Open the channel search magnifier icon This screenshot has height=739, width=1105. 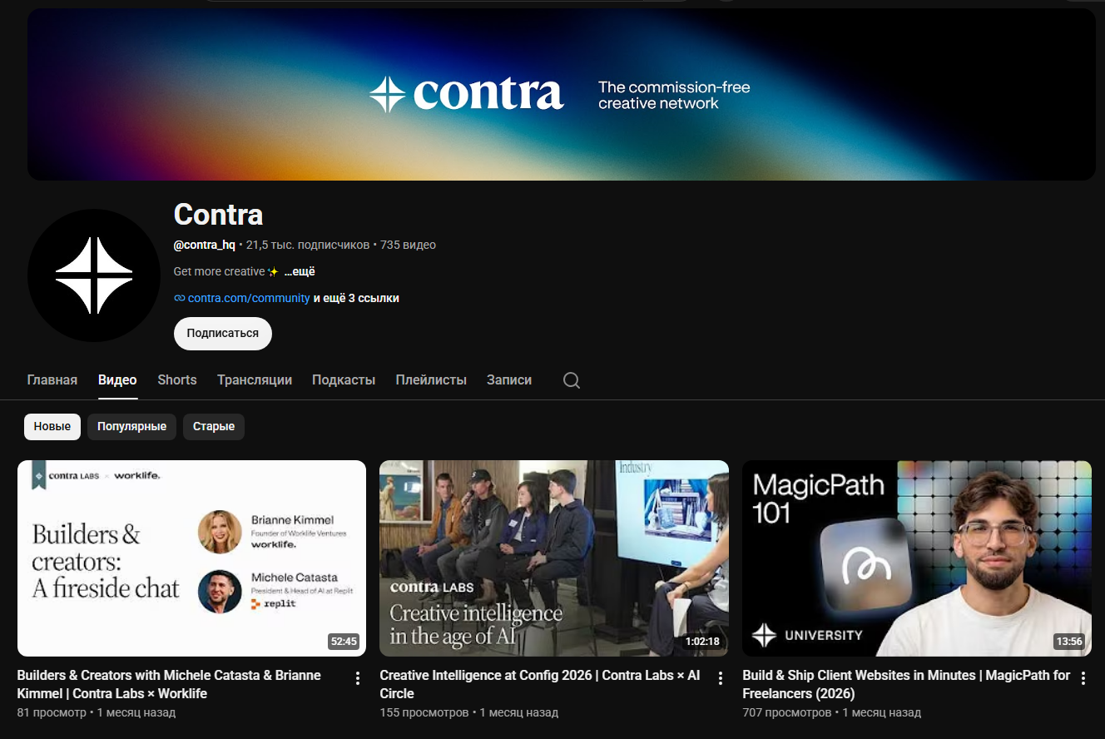pos(572,380)
